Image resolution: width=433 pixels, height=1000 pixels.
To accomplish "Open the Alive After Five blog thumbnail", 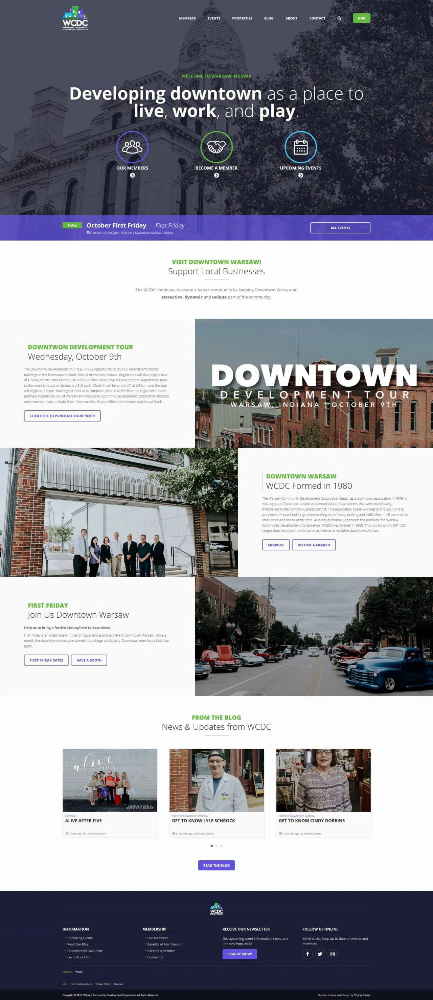I will coord(110,780).
